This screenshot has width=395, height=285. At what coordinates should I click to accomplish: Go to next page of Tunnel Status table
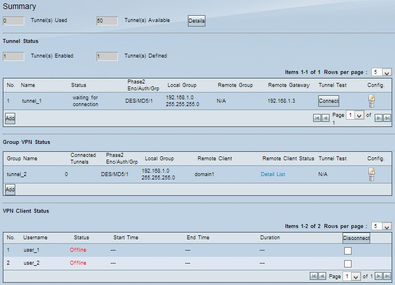[378, 118]
